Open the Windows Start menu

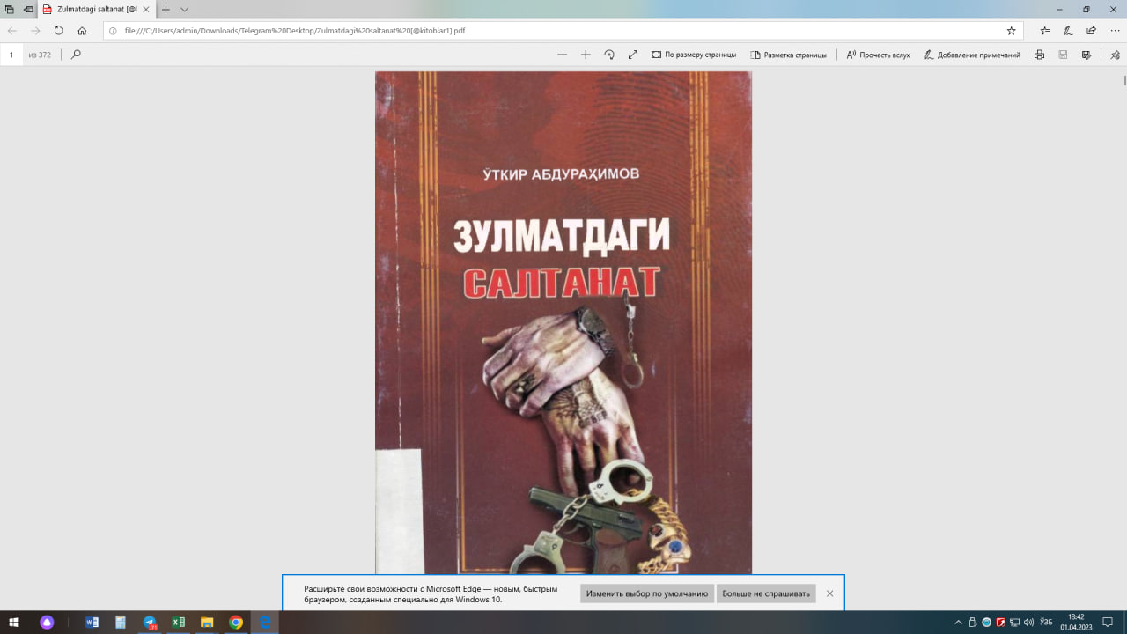click(x=13, y=622)
